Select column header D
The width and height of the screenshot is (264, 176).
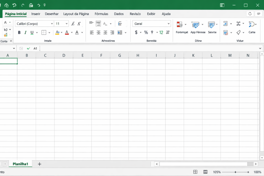[x=64, y=55]
